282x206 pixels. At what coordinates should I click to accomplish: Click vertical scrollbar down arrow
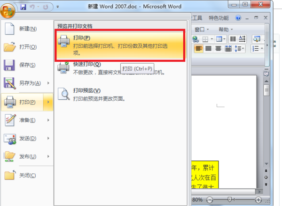pos(266,164)
